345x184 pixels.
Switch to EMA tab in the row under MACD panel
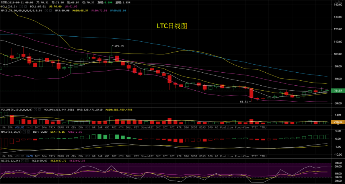point(11,156)
